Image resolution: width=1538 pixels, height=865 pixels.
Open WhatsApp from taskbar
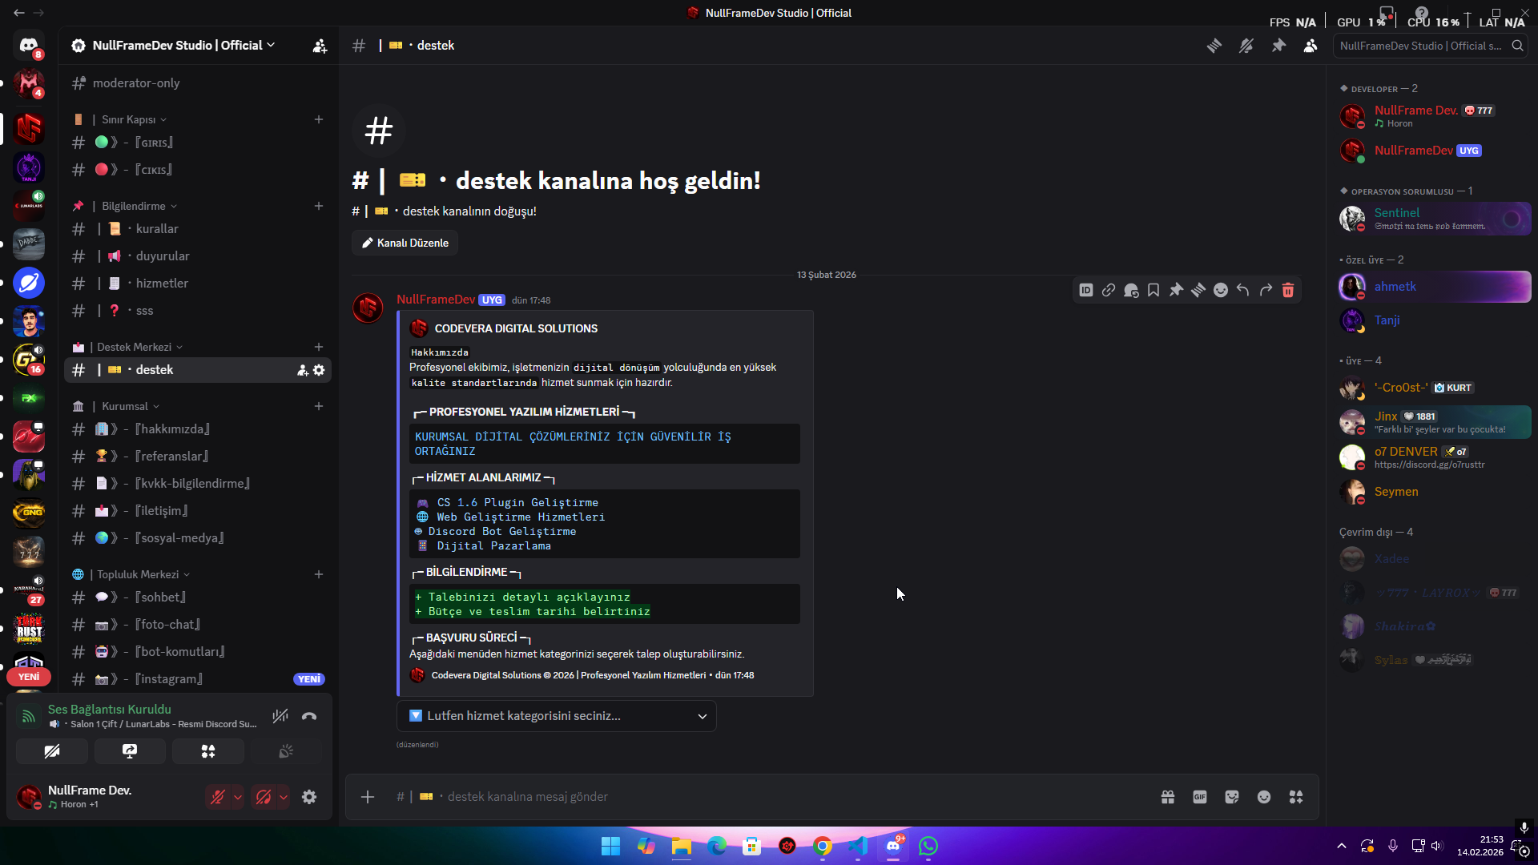pyautogui.click(x=928, y=846)
